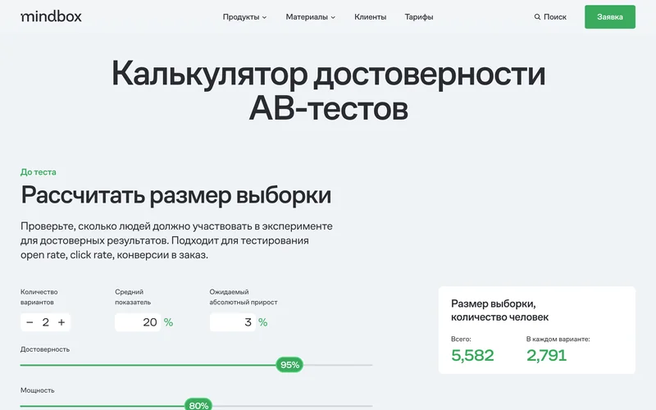The width and height of the screenshot is (656, 410).
Task: Click the Мощность label
Action: 37,390
